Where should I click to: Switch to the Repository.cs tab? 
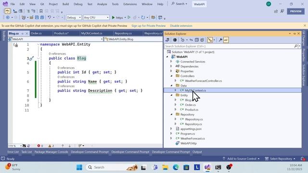[123, 33]
